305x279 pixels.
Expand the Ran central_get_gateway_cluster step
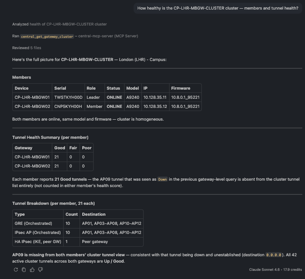click(75, 36)
